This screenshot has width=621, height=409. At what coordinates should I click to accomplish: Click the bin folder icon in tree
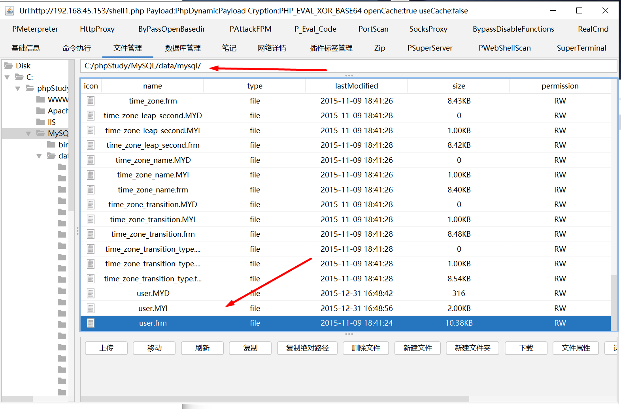coord(51,144)
